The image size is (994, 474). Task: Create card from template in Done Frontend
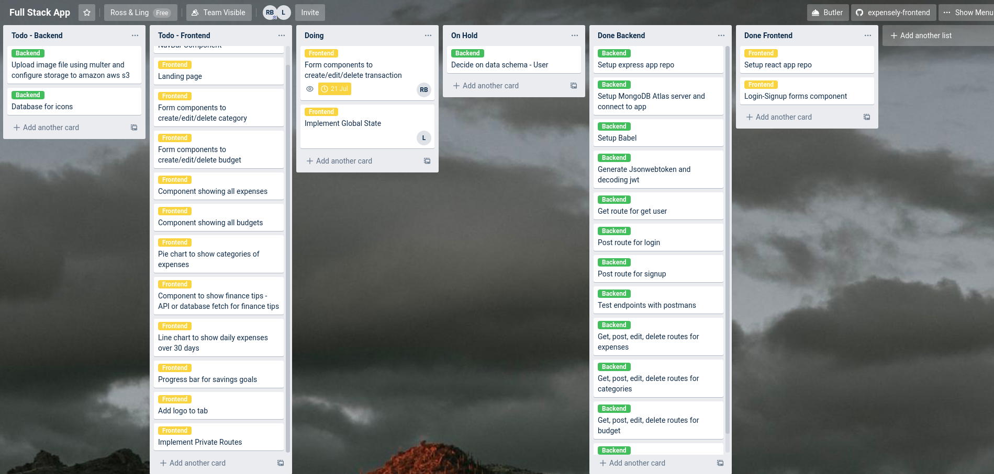pyautogui.click(x=867, y=117)
